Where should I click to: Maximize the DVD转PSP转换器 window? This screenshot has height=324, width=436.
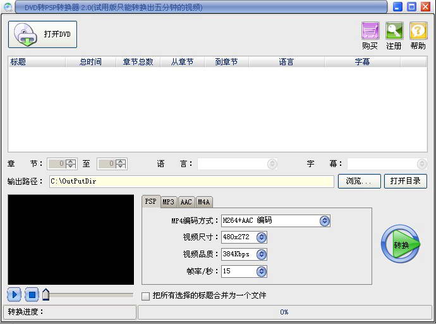point(411,7)
